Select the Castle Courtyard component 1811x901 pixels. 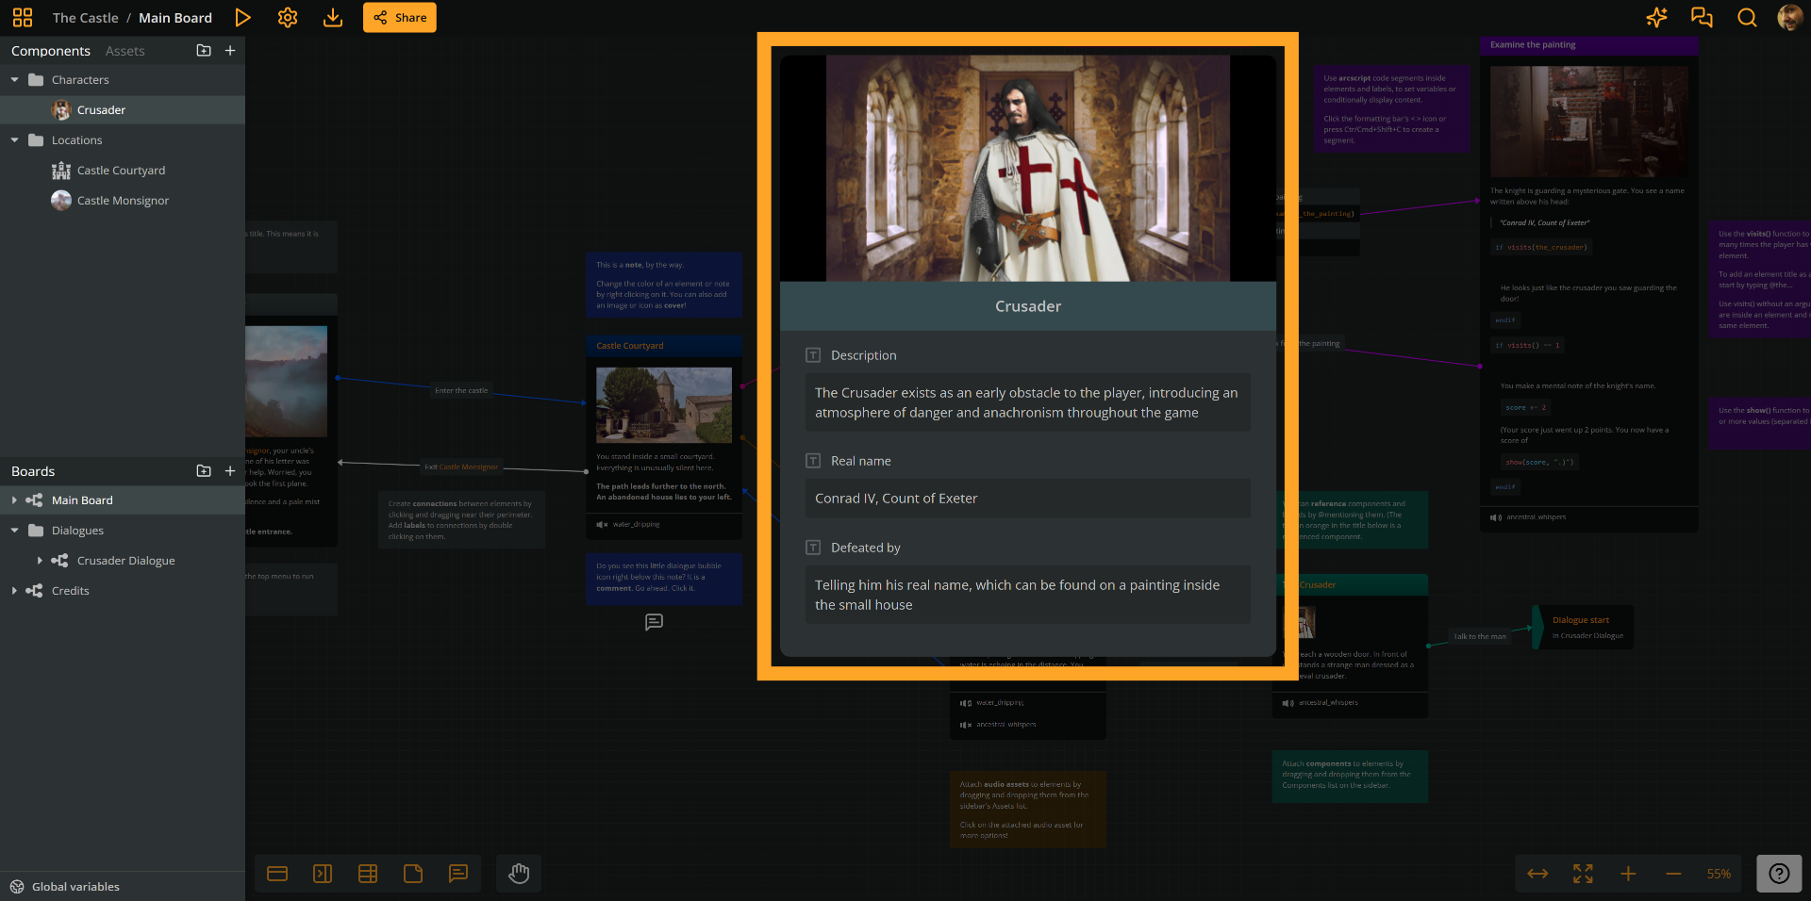[x=123, y=171]
